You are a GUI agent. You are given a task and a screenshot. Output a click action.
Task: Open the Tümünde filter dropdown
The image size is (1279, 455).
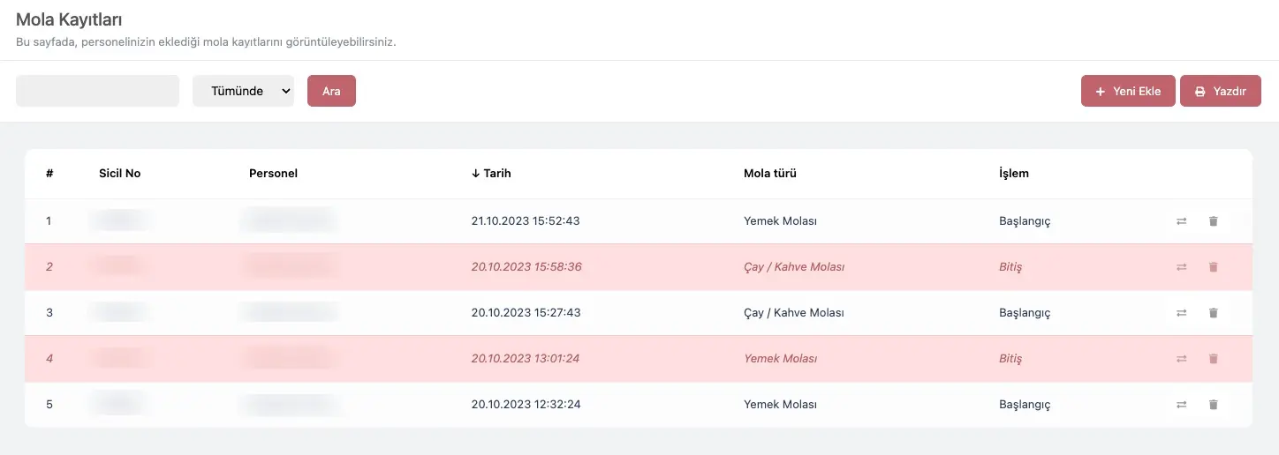pyautogui.click(x=243, y=91)
